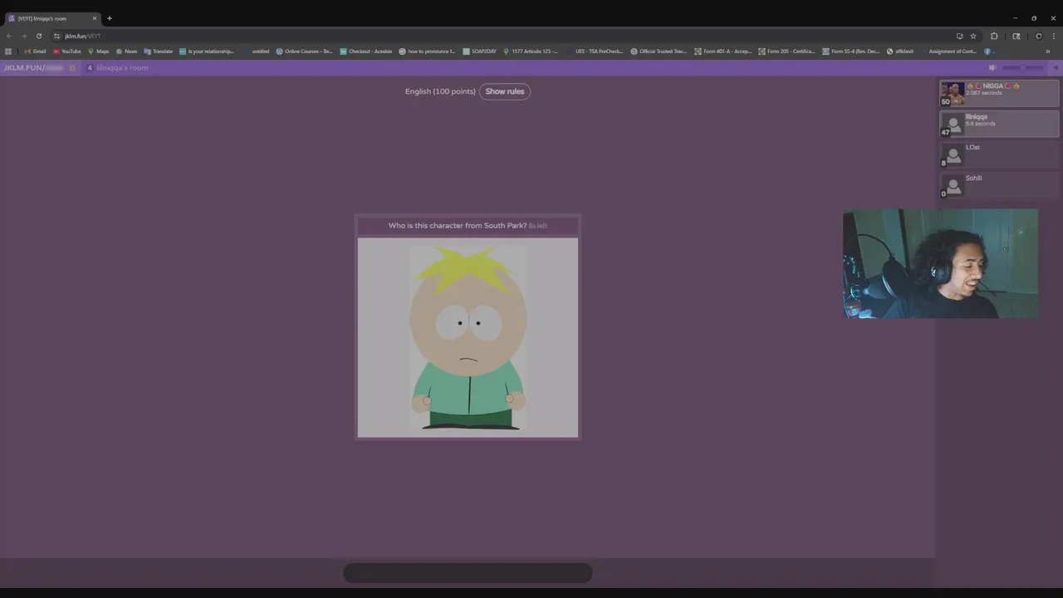Go forward using browser forward arrow

pos(23,36)
